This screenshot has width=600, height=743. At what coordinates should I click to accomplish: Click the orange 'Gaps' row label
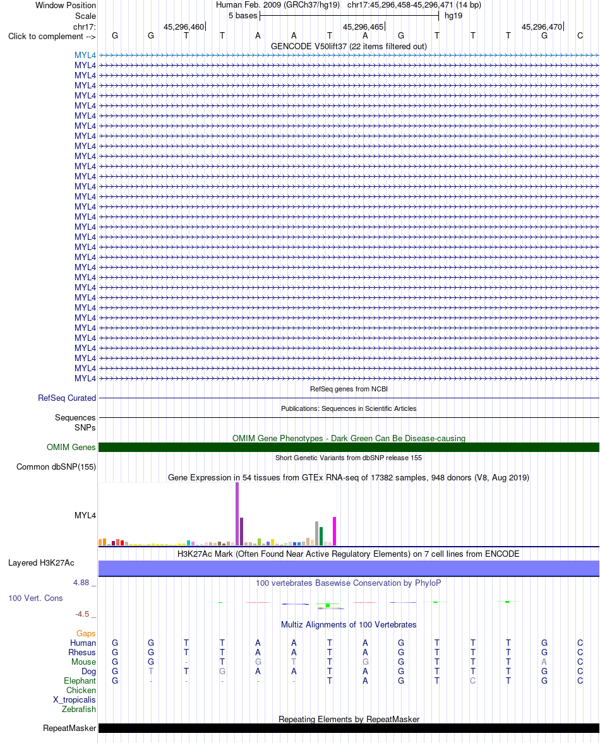tap(86, 634)
